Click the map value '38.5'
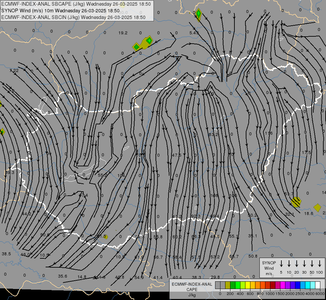The width and height of the screenshot is (326, 300). click(6, 254)
